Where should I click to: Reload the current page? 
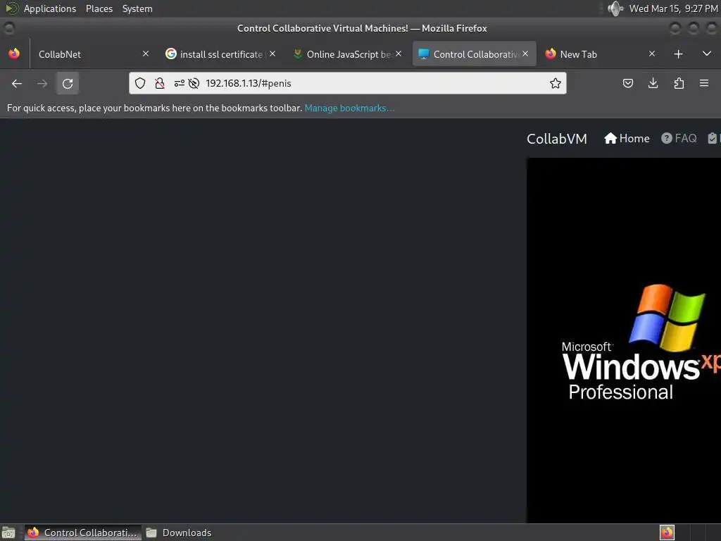[68, 83]
